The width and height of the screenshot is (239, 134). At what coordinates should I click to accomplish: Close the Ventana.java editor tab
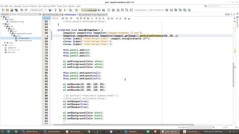[77, 15]
